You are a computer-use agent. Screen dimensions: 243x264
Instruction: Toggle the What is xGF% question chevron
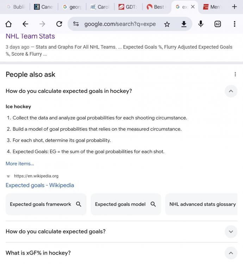click(231, 253)
